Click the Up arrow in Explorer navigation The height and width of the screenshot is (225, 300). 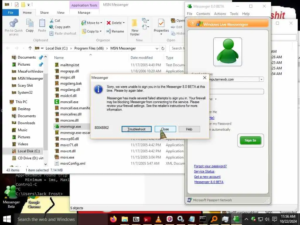coord(30,48)
